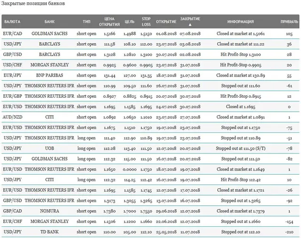Sort by the ВАЛЮТА column header
This screenshot has width=301, height=238.
click(12, 22)
